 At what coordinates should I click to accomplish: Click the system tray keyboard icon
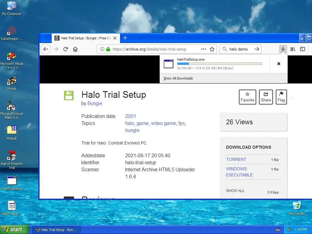(278, 230)
